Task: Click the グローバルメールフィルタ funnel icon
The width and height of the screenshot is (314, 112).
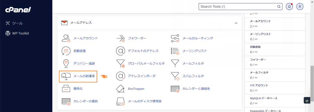Action: (x=121, y=63)
